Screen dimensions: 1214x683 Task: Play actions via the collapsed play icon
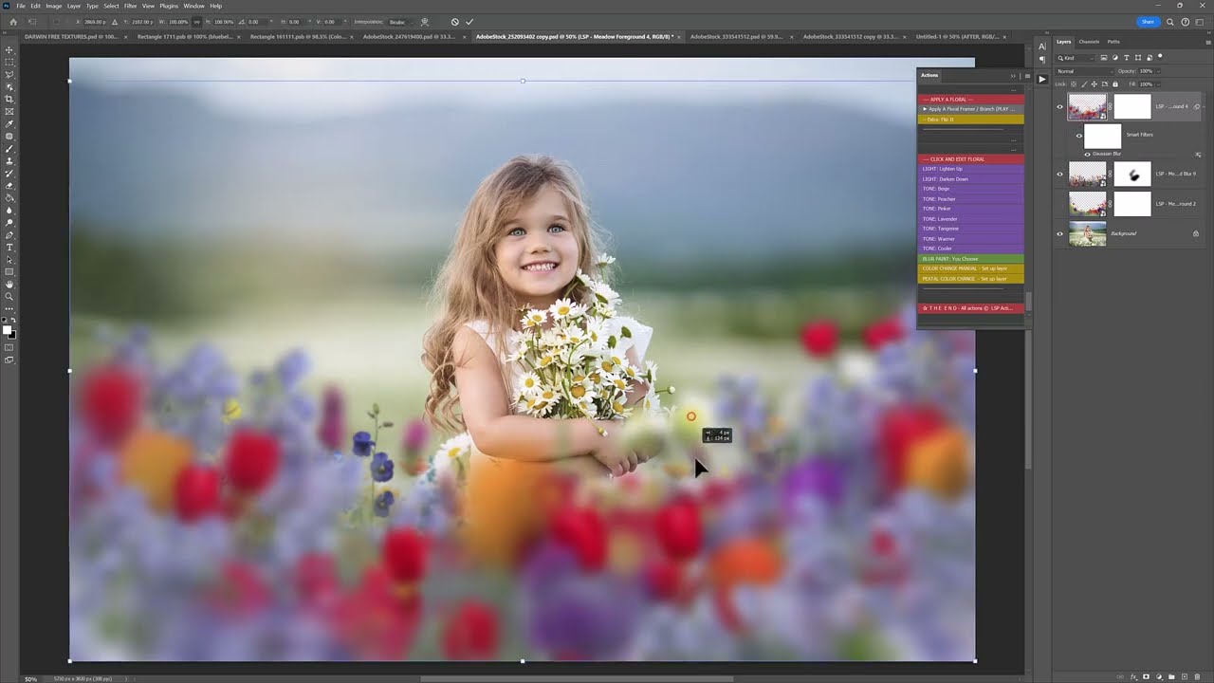click(1042, 79)
